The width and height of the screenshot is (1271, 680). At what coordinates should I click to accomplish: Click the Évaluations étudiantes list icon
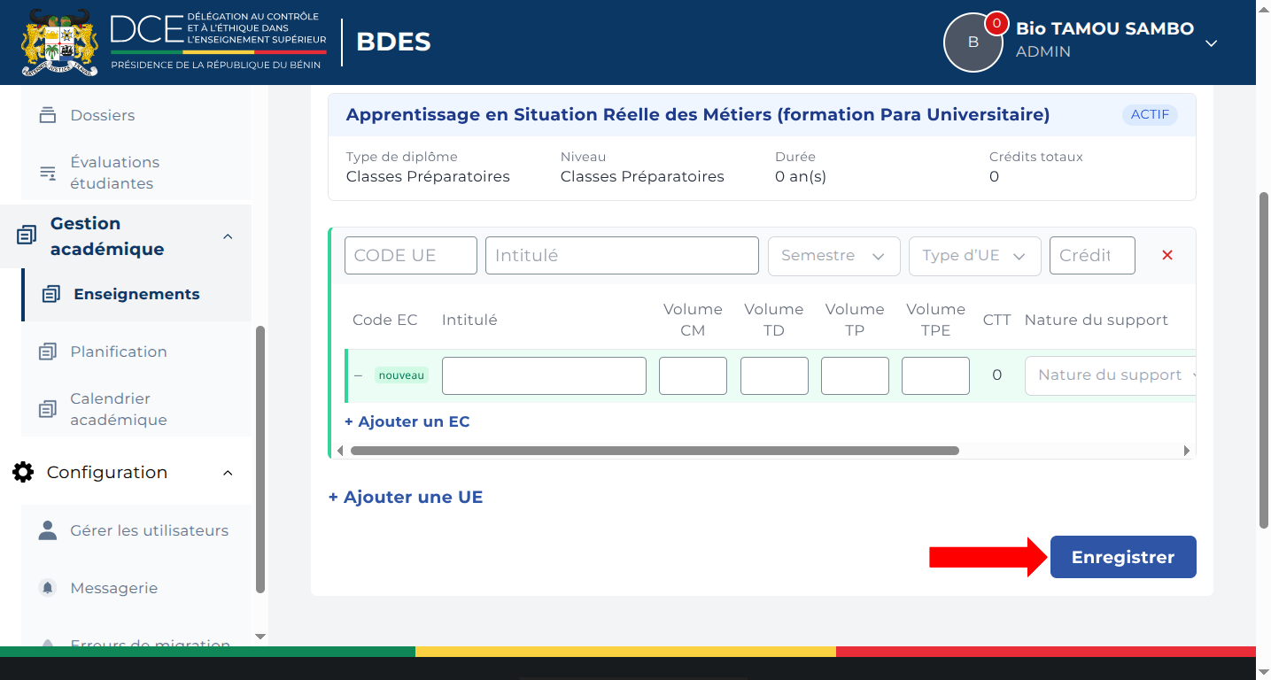pos(48,173)
